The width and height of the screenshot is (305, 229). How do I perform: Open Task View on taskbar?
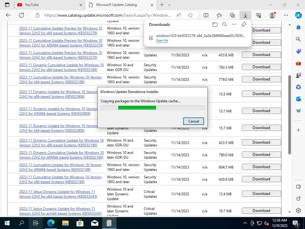pos(36,223)
